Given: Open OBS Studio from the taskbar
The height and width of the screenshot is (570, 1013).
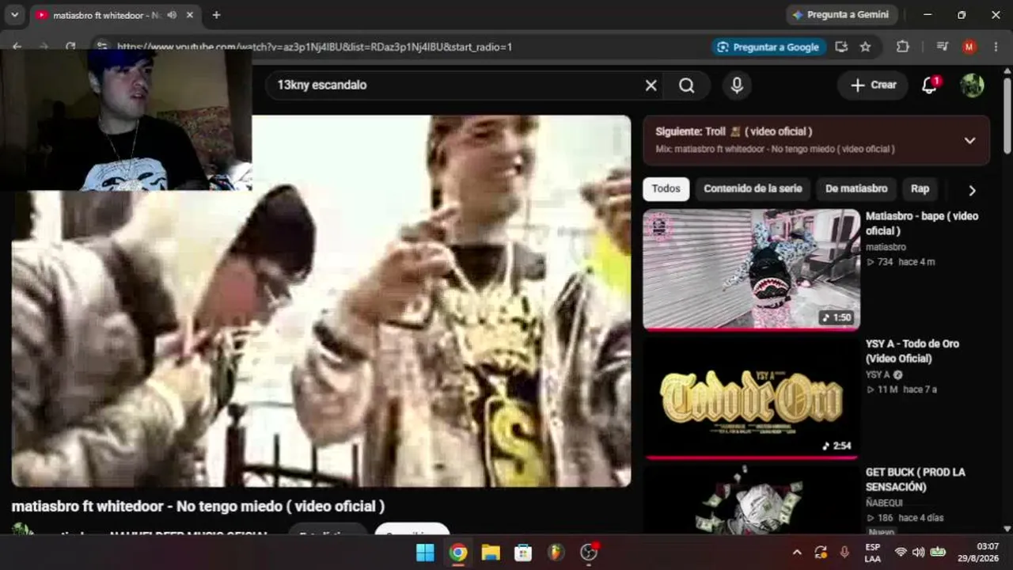Looking at the screenshot, I should point(589,553).
